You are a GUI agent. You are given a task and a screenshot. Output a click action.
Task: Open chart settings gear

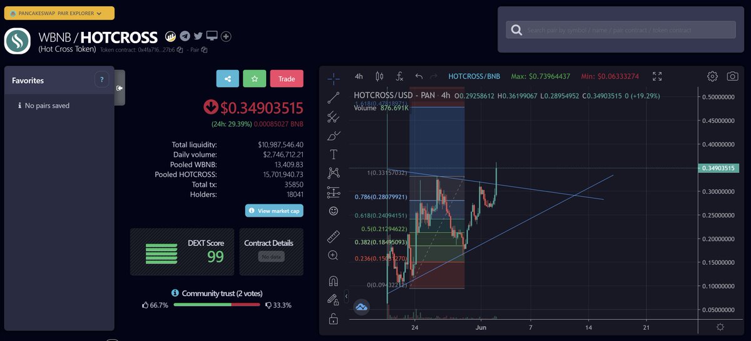click(x=712, y=76)
